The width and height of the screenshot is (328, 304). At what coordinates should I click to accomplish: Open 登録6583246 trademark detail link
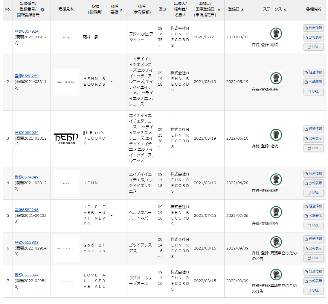click(27, 210)
